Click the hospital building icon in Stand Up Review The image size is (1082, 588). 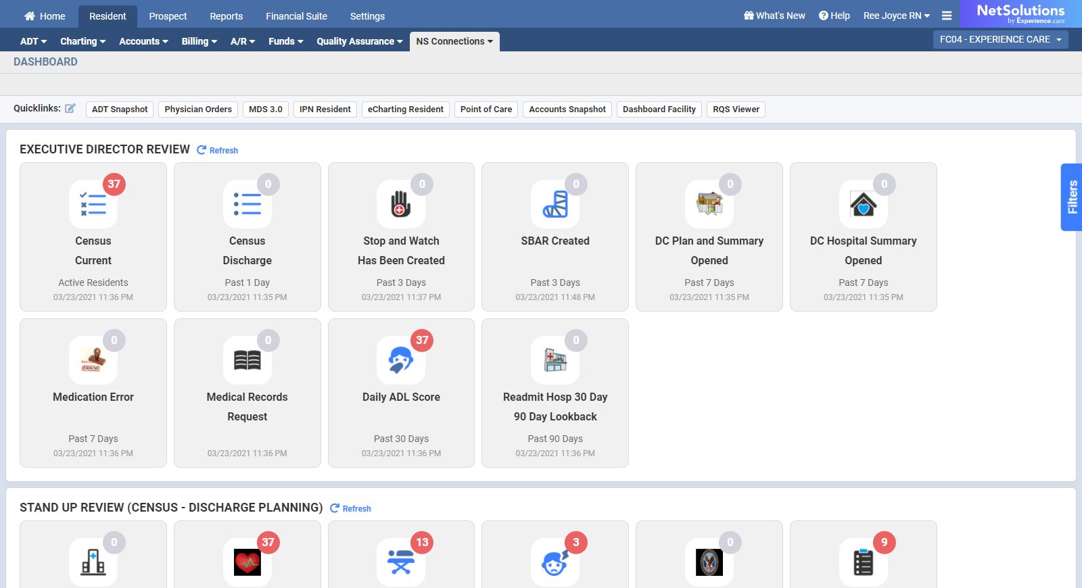point(93,562)
